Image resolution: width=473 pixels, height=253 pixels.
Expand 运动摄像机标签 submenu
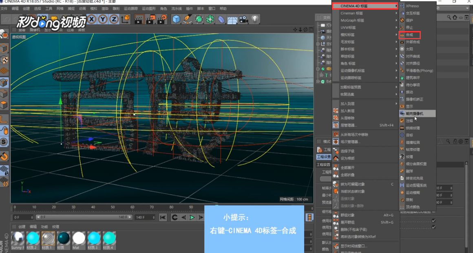[365, 71]
